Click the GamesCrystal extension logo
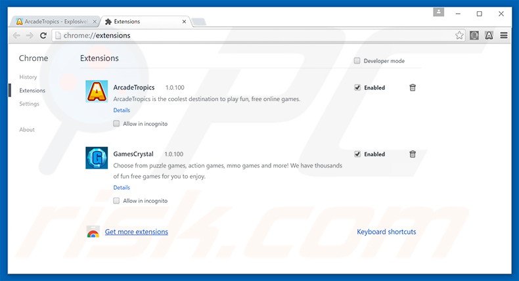This screenshot has height=281, width=519. [x=97, y=158]
